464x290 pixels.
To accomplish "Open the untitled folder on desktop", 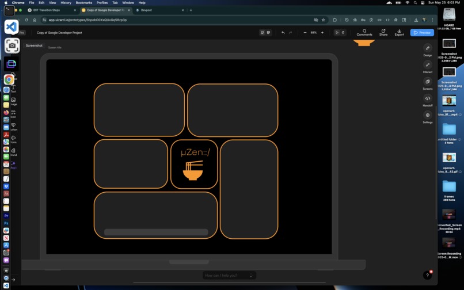I will 449,132.
